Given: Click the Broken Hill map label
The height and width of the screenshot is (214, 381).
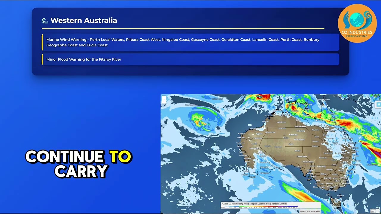Looking at the screenshot, I should click(321, 166).
